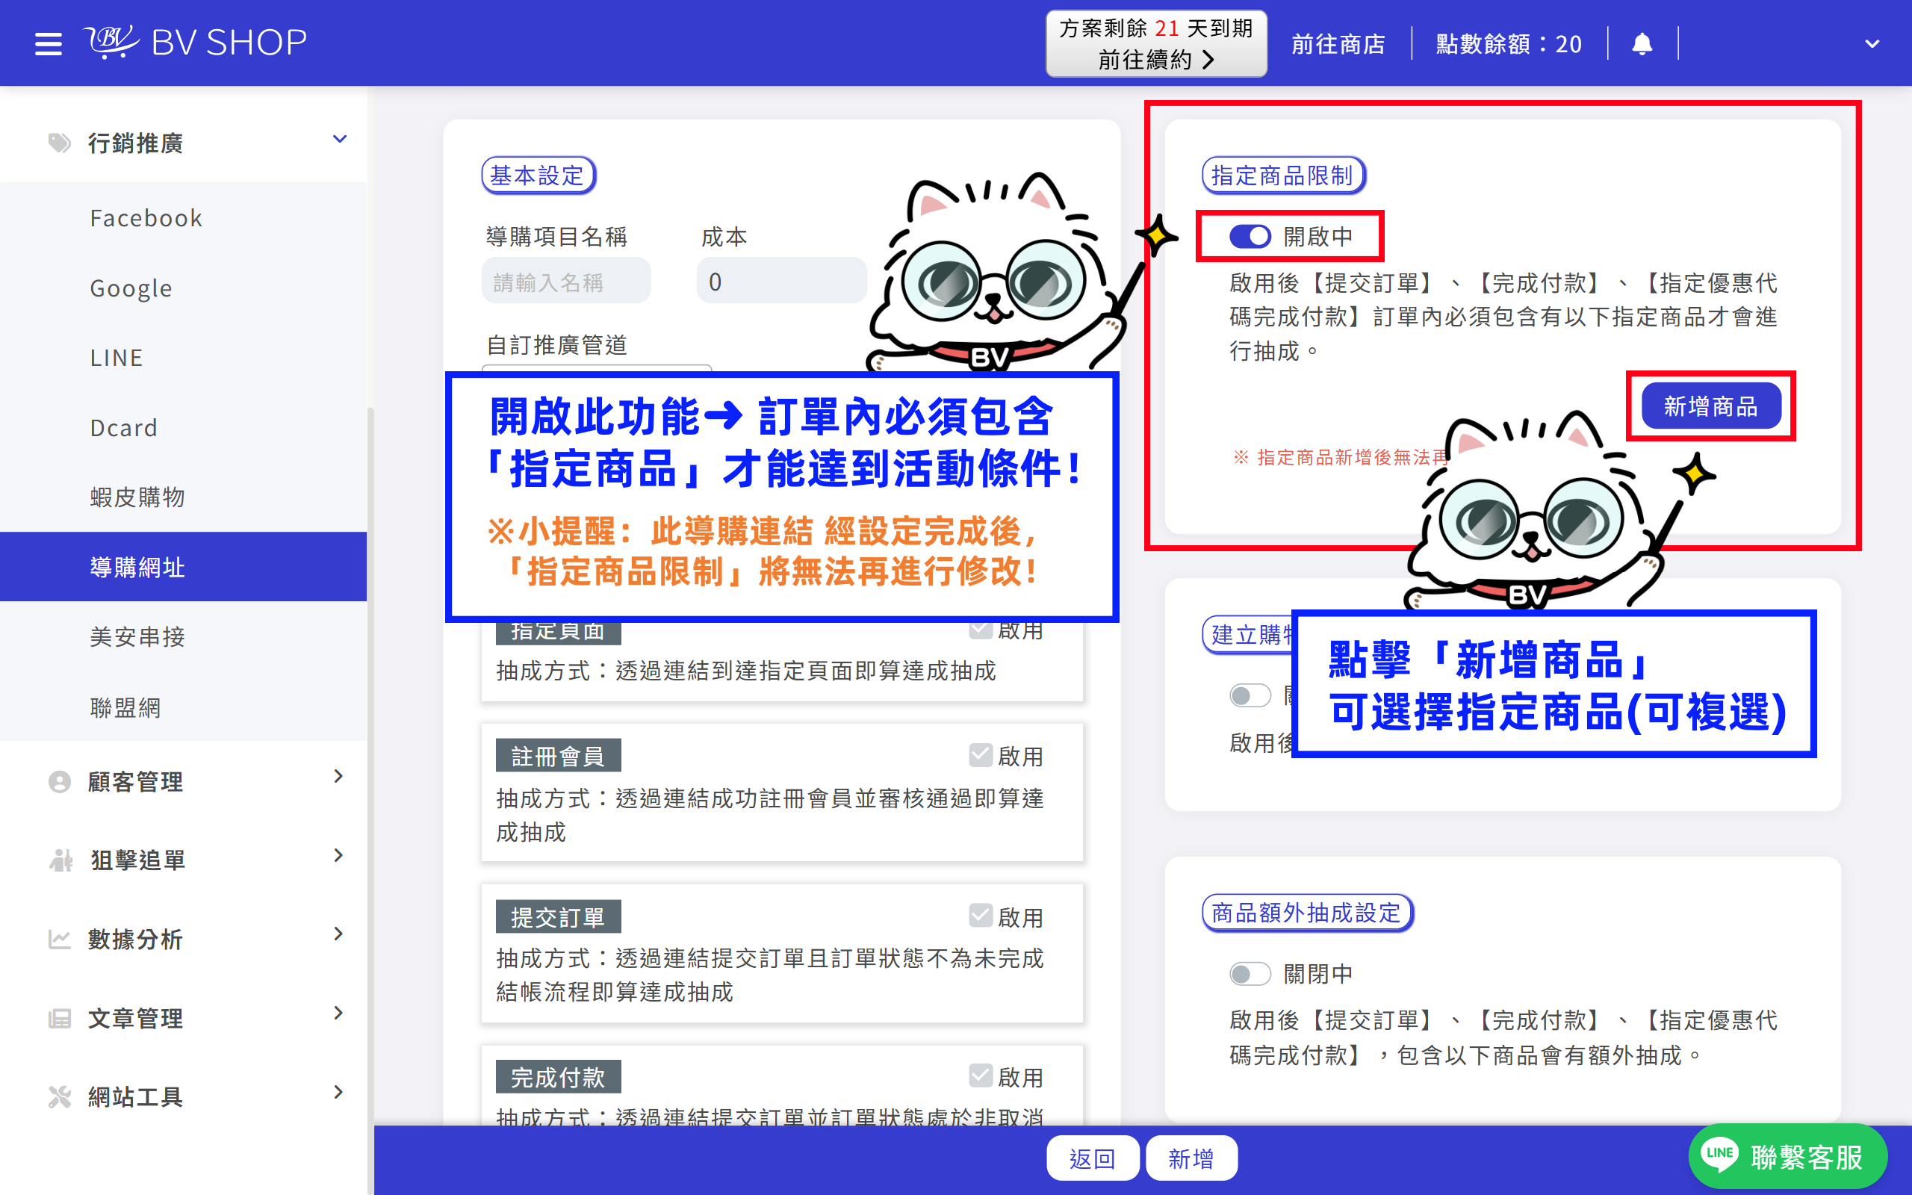Check 啟用 for 註冊會員
The width and height of the screenshot is (1912, 1195).
981,755
